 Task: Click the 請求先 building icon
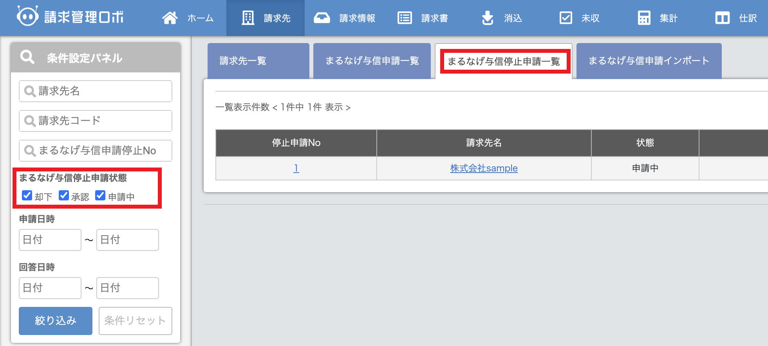point(248,18)
